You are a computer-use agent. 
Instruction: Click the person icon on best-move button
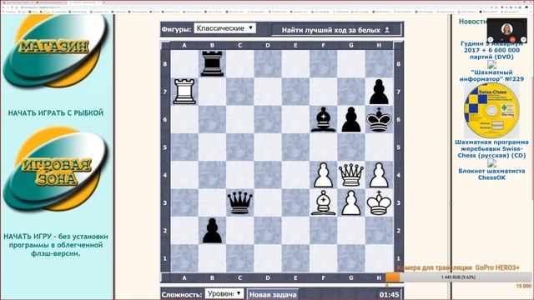point(387,30)
